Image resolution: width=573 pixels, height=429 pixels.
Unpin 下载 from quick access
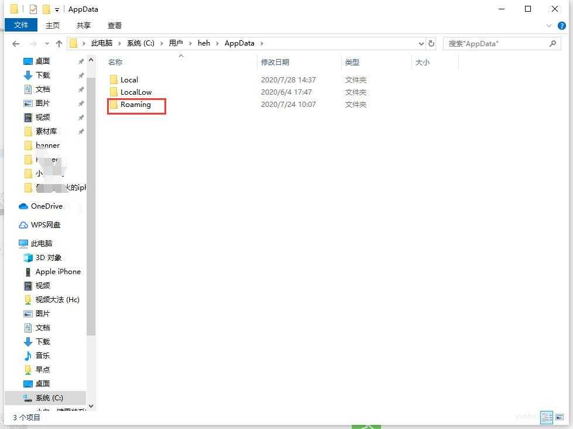click(81, 75)
